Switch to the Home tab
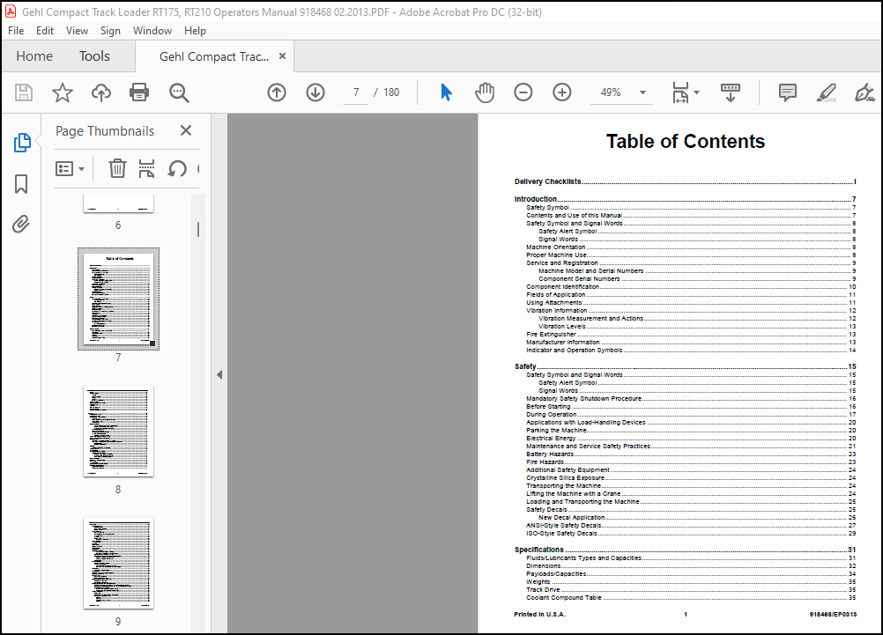 (x=34, y=56)
